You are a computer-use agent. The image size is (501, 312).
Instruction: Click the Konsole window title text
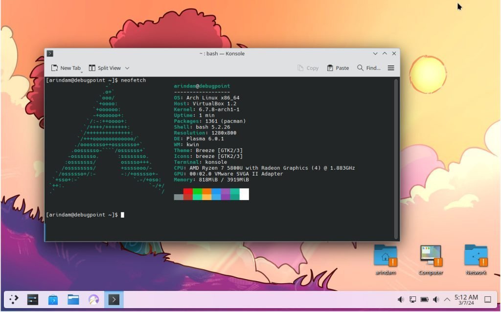[x=222, y=53]
